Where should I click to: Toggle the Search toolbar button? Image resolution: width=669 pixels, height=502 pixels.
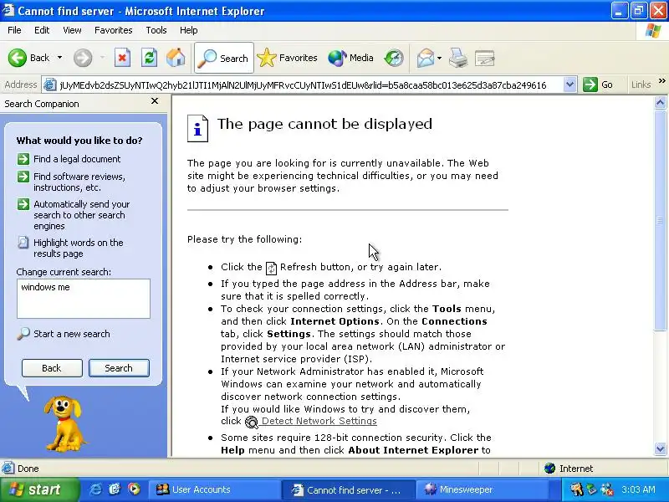tap(224, 58)
